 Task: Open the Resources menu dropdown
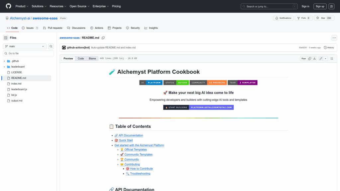tap(58, 6)
